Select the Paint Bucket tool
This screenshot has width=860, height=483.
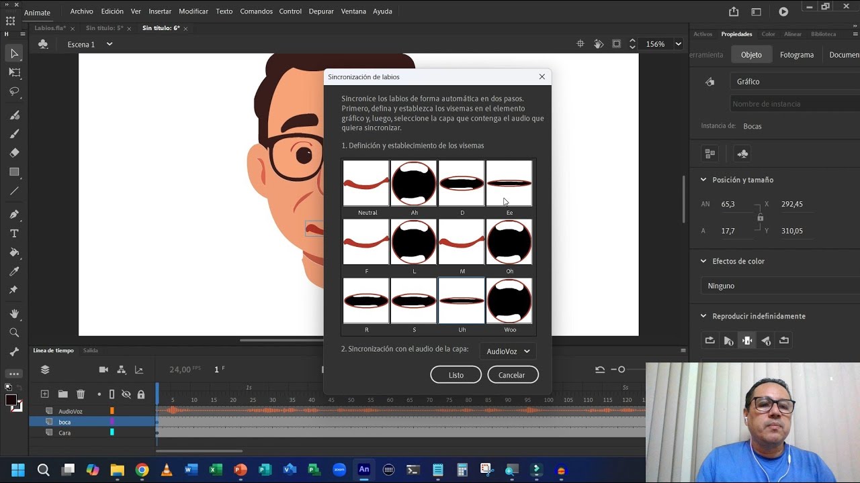click(14, 252)
